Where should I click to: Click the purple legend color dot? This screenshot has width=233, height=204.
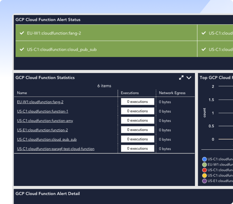click(x=204, y=181)
